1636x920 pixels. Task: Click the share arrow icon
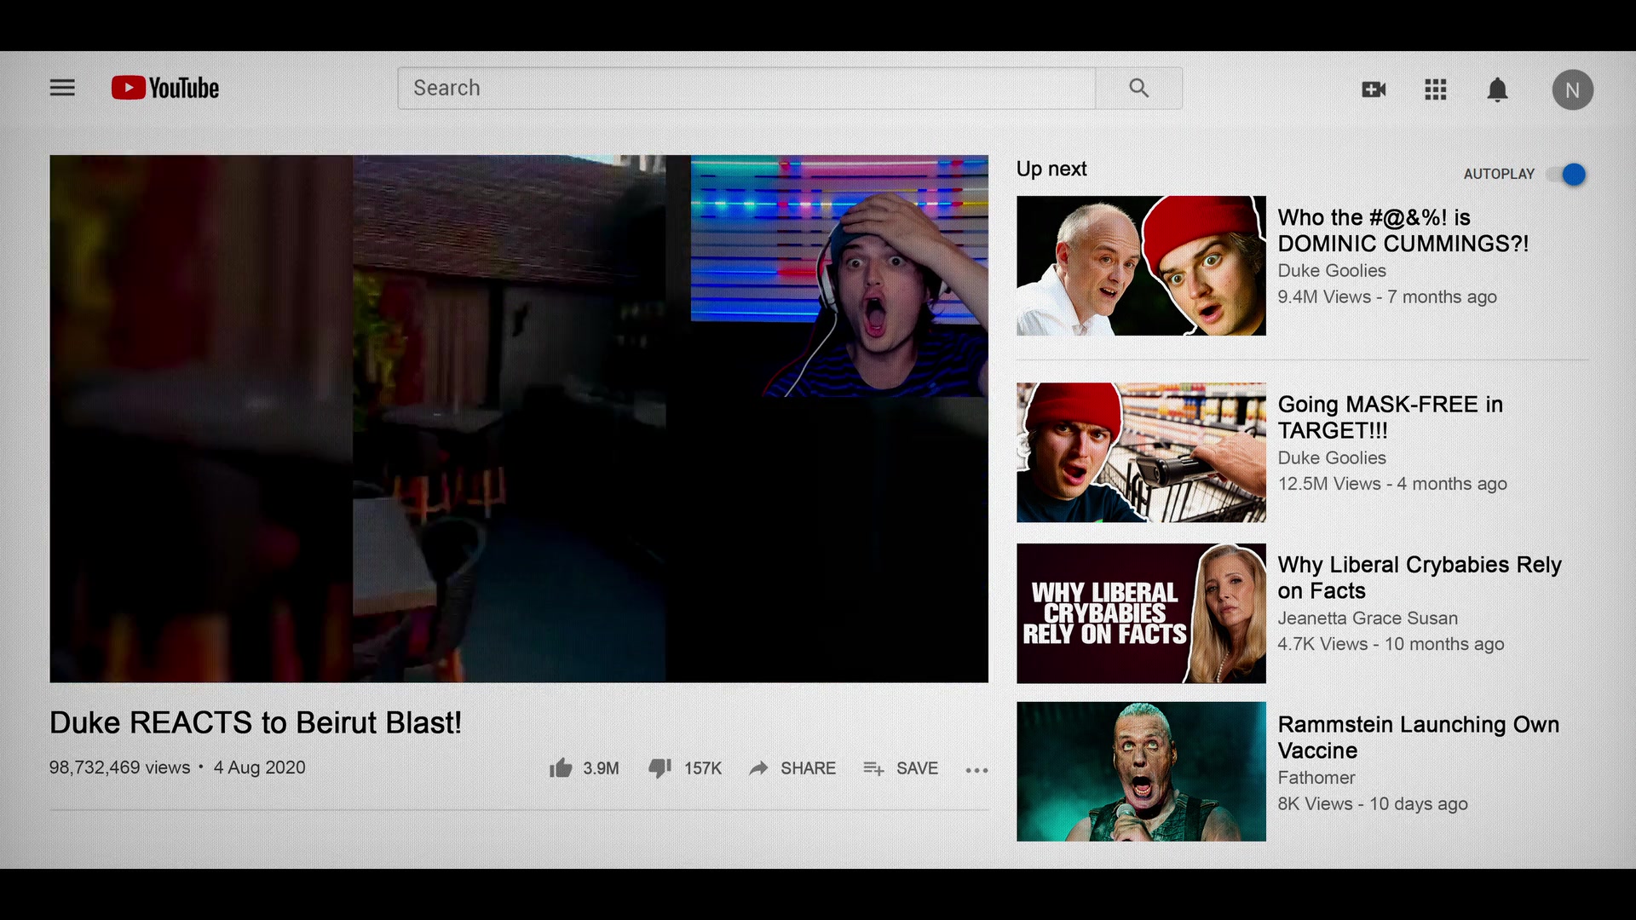click(x=758, y=768)
